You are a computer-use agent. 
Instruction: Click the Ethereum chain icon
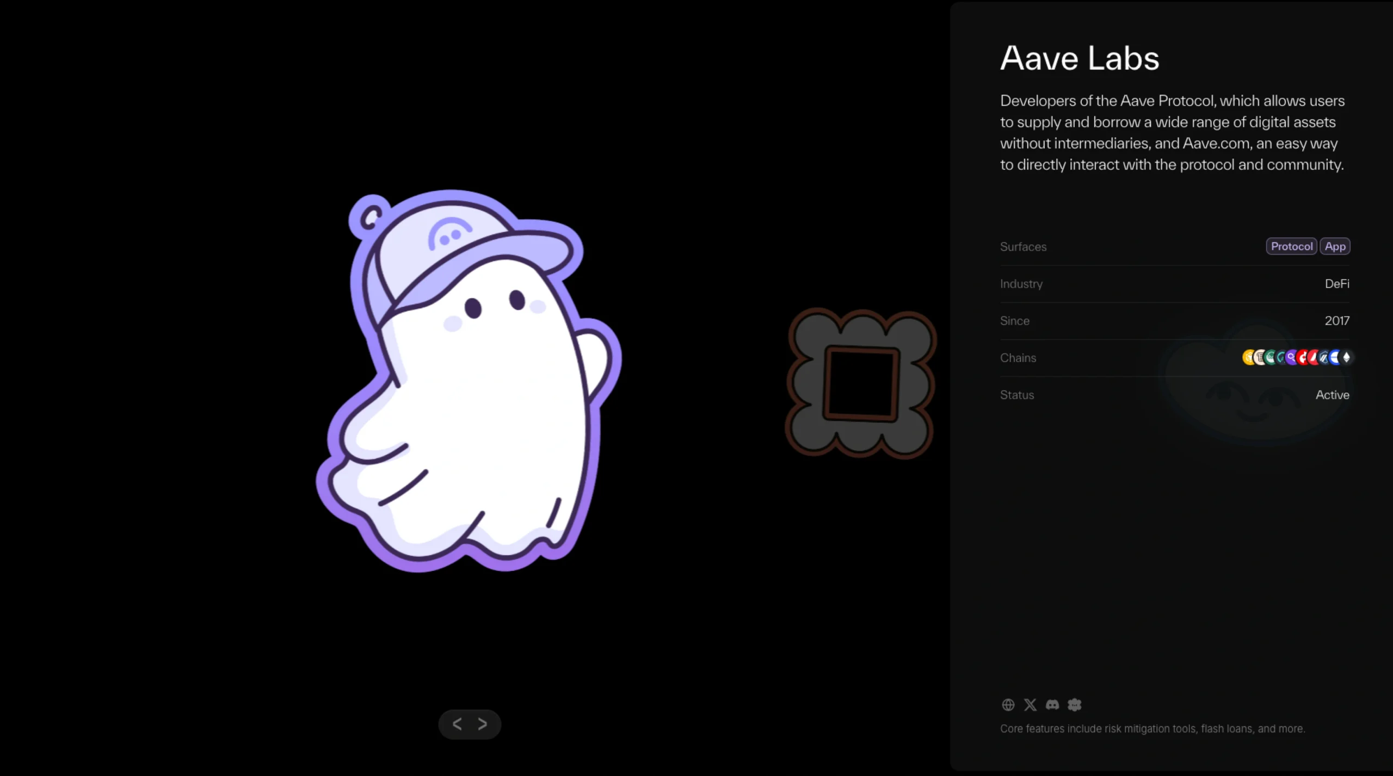(x=1347, y=357)
